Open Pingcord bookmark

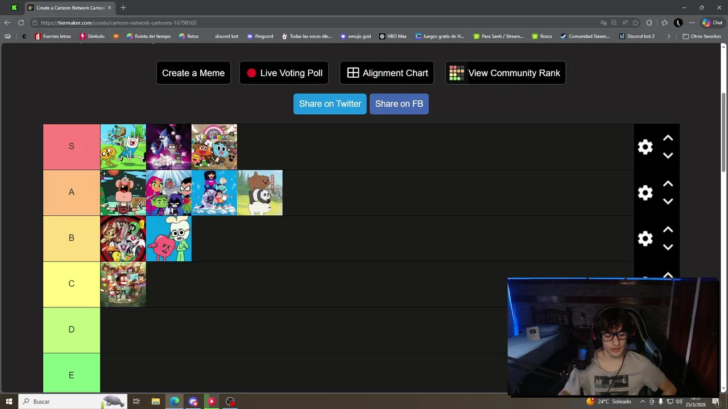tap(260, 36)
